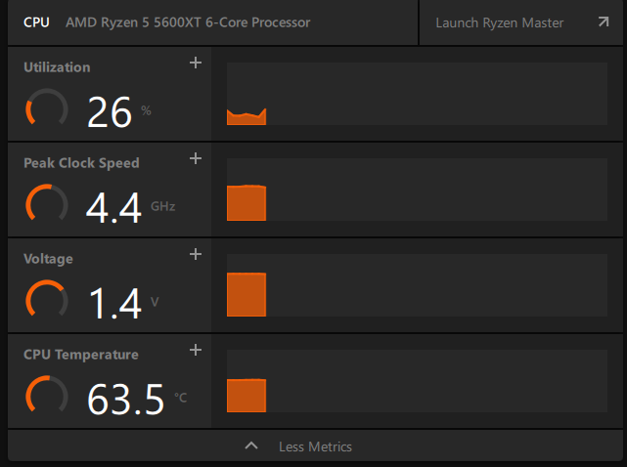Click the CPU Temperature history graph
Viewport: 627px width, 467px height.
point(419,382)
